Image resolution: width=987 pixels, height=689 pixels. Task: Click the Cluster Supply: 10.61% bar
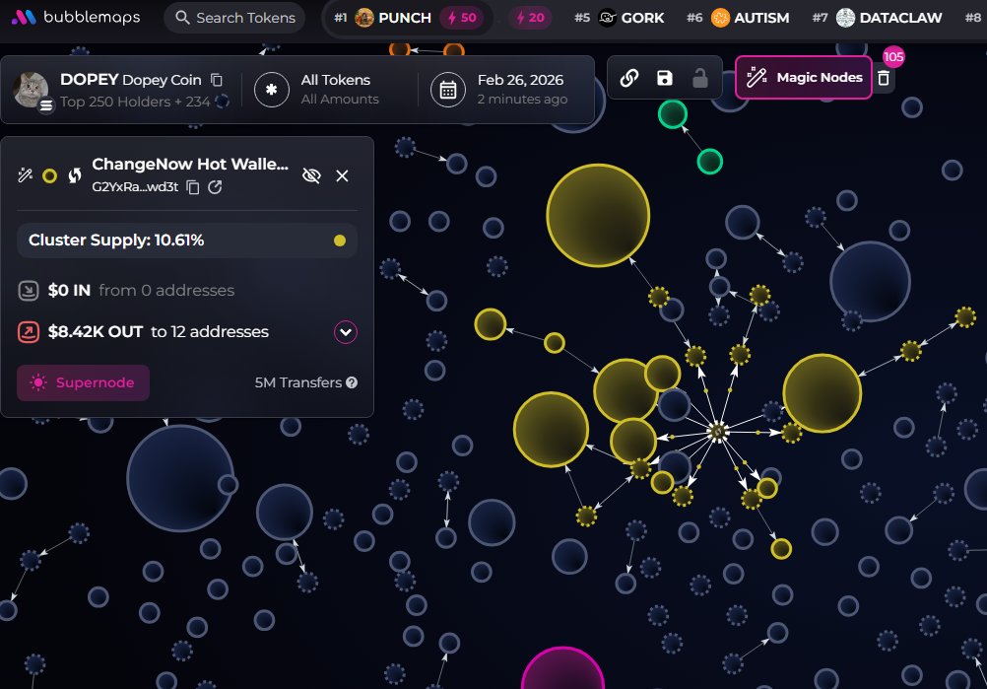pyautogui.click(x=187, y=240)
